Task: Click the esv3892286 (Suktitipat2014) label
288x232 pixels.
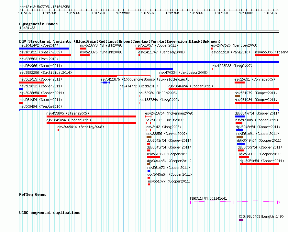Action: coord(46,72)
